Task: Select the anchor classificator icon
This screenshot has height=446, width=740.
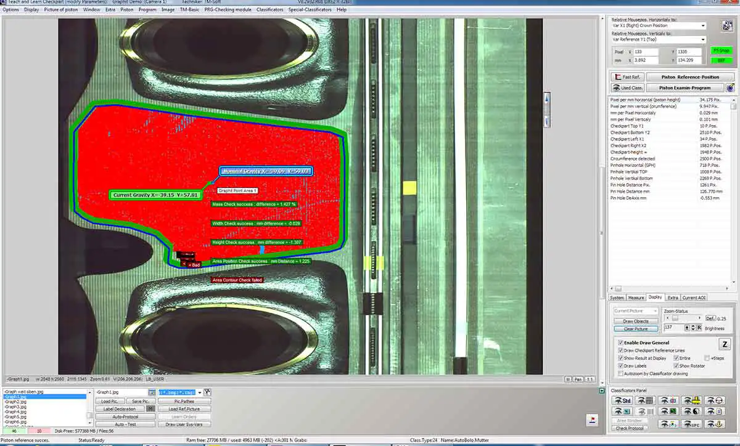Action: coord(715,424)
